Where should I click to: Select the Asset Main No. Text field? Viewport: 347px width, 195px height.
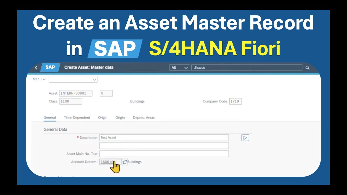coord(164,154)
